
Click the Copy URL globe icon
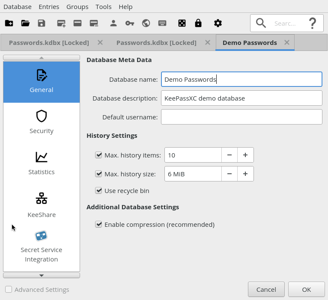146,23
